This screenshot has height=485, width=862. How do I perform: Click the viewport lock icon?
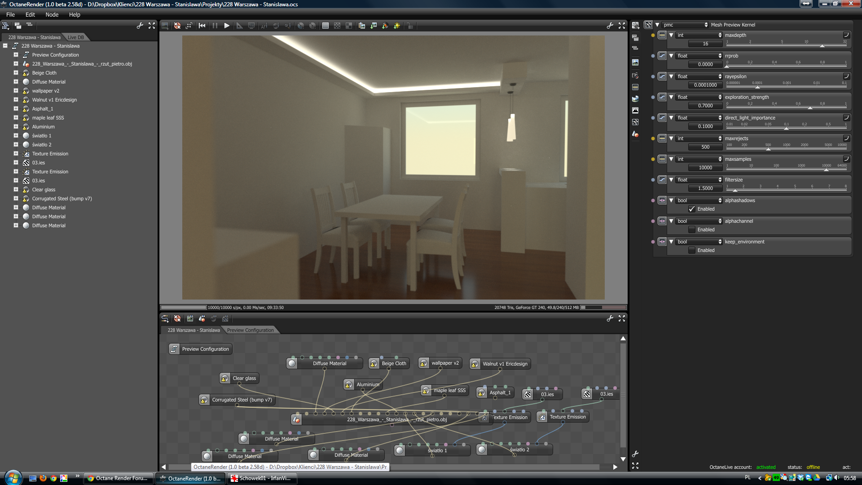coord(410,26)
